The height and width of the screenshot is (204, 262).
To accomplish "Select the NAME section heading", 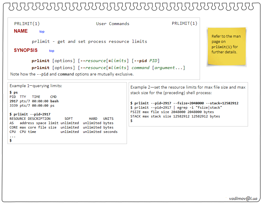I will click(x=21, y=31).
